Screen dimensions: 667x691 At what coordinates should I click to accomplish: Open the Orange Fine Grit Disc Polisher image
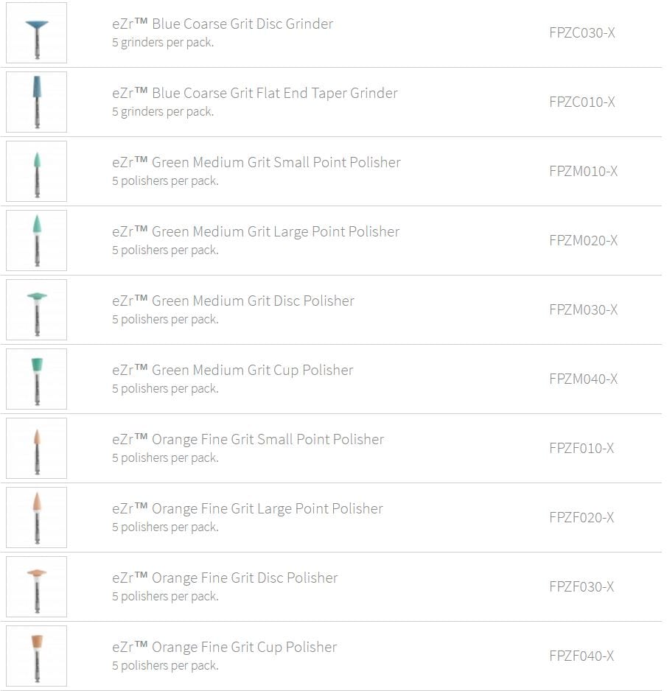click(x=37, y=586)
